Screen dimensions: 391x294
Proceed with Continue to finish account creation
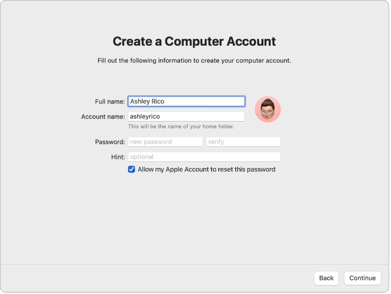coord(362,278)
